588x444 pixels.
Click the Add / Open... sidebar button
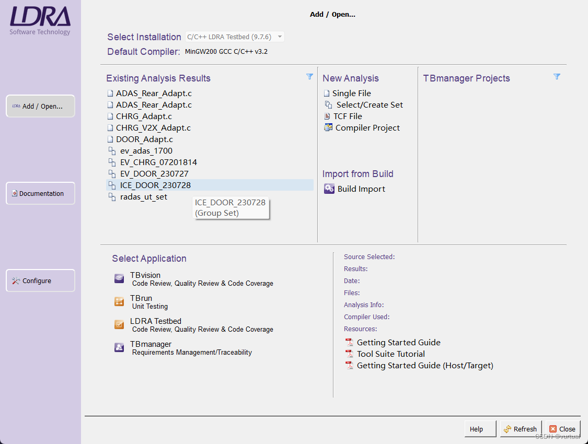click(x=40, y=106)
